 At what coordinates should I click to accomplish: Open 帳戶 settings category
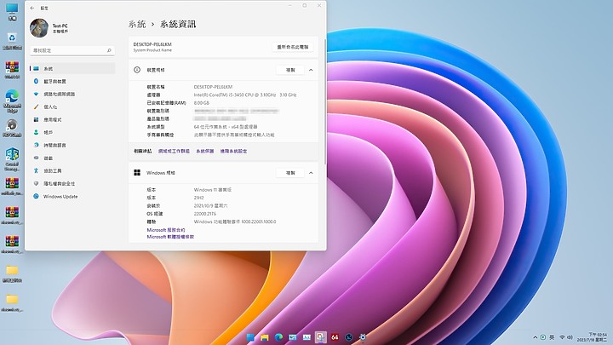click(x=72, y=133)
